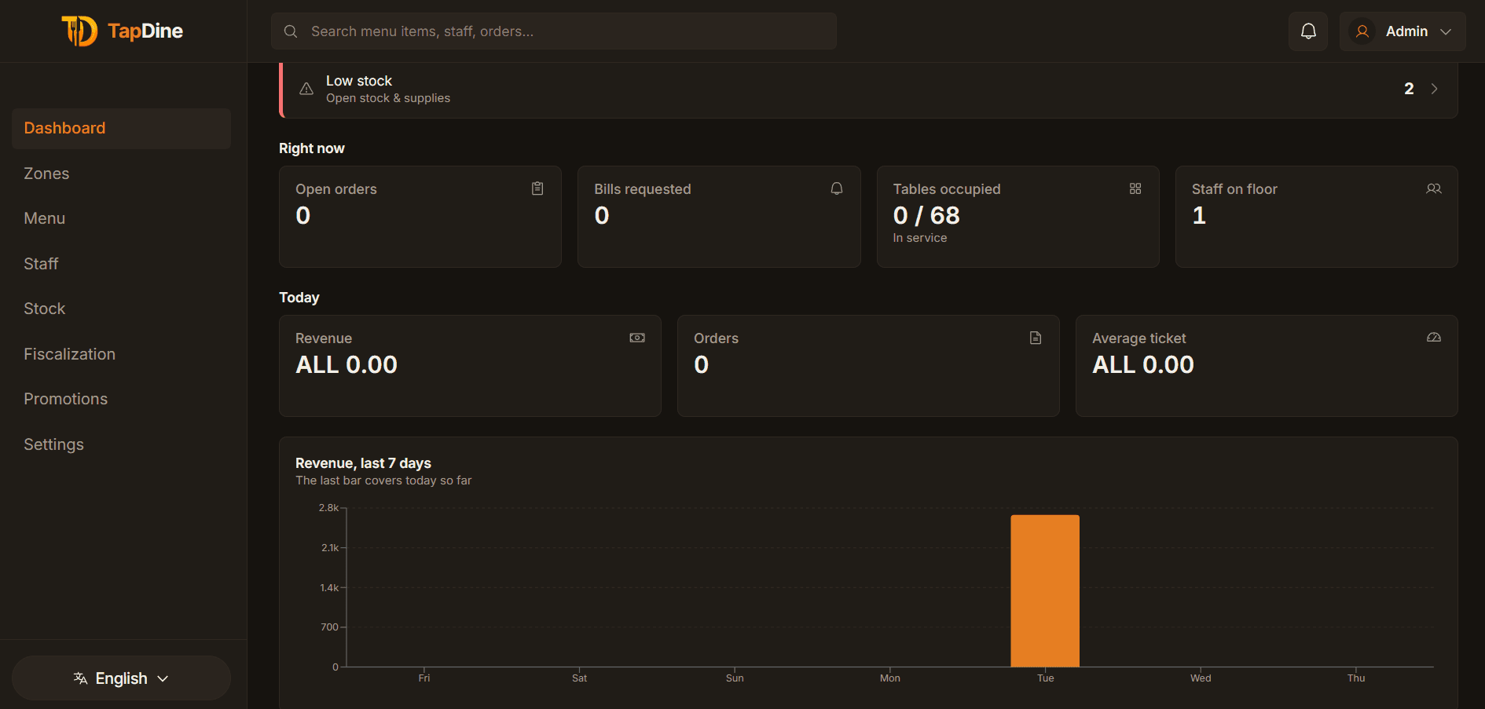Click the language translate icon
The image size is (1485, 709).
tap(80, 678)
